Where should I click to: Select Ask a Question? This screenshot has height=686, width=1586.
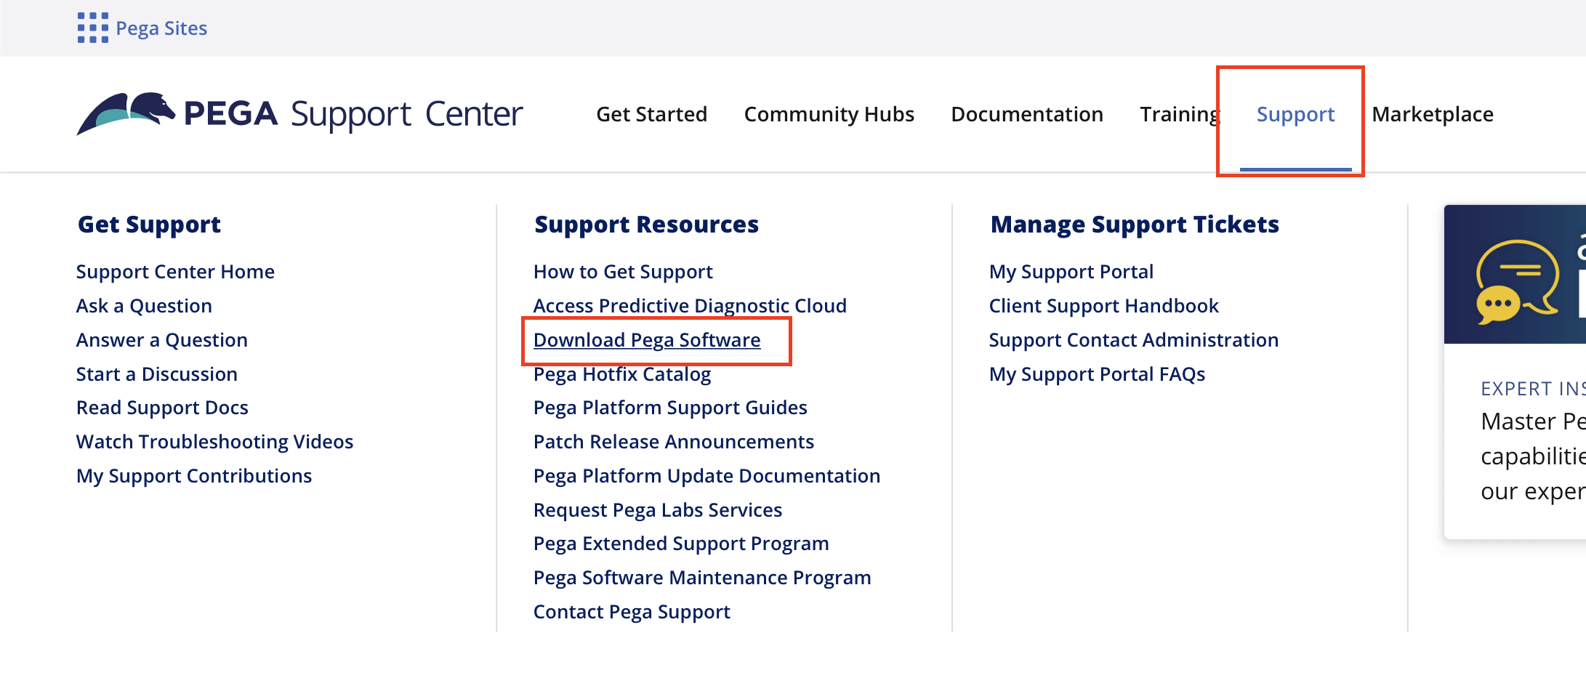click(144, 305)
